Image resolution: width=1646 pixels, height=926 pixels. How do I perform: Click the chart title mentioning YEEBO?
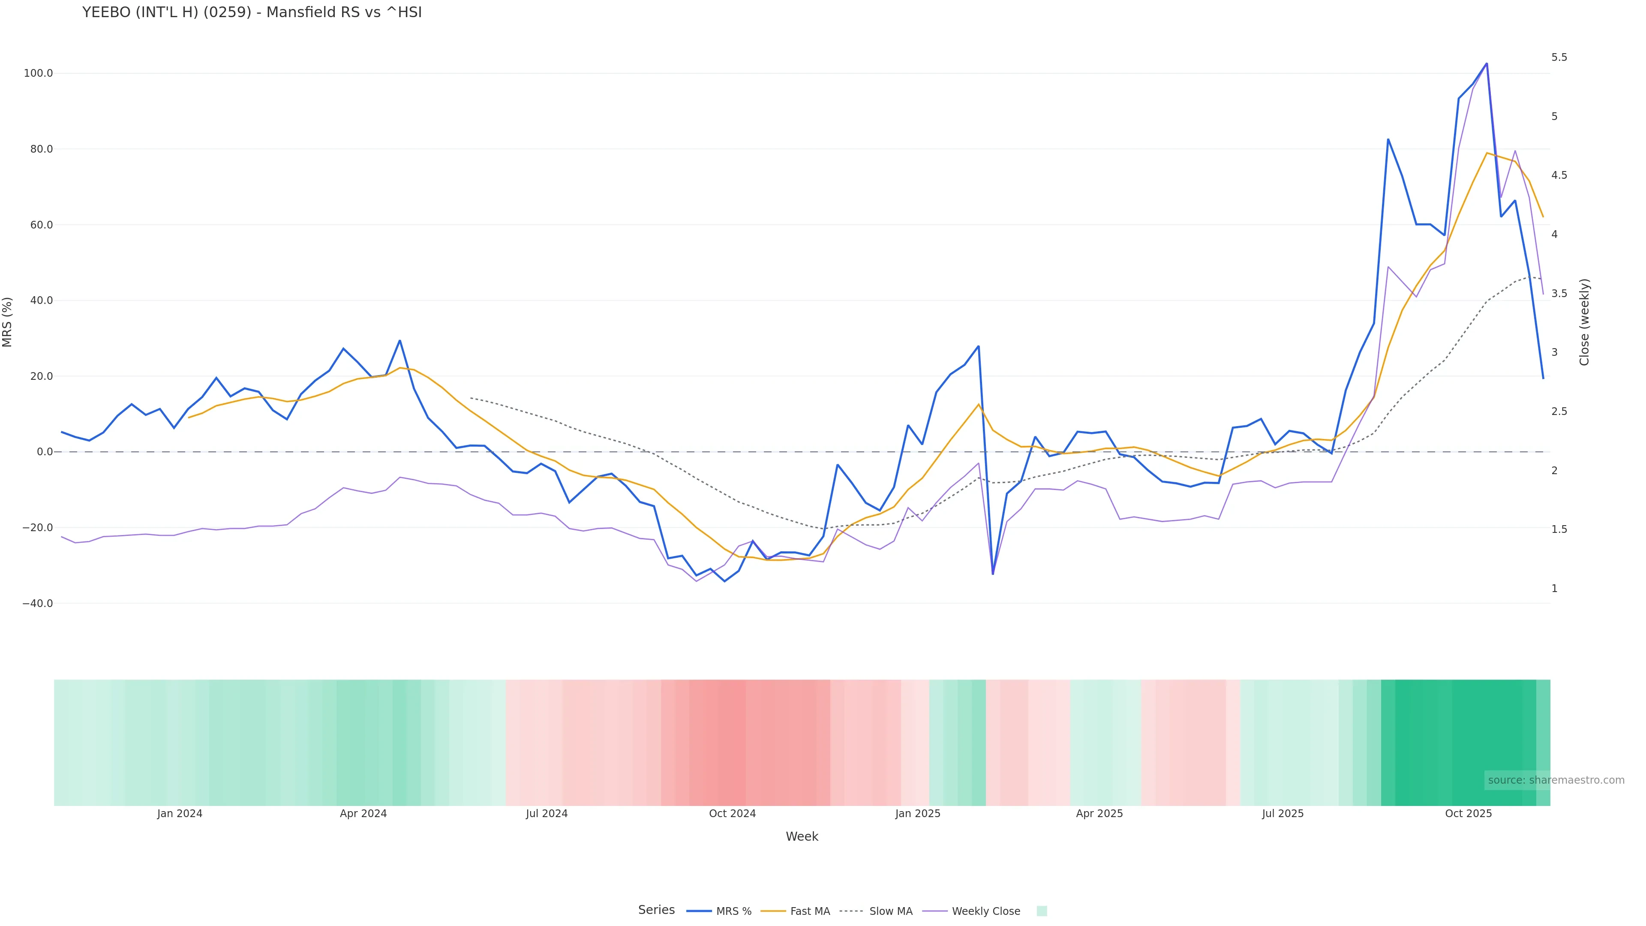click(x=252, y=13)
